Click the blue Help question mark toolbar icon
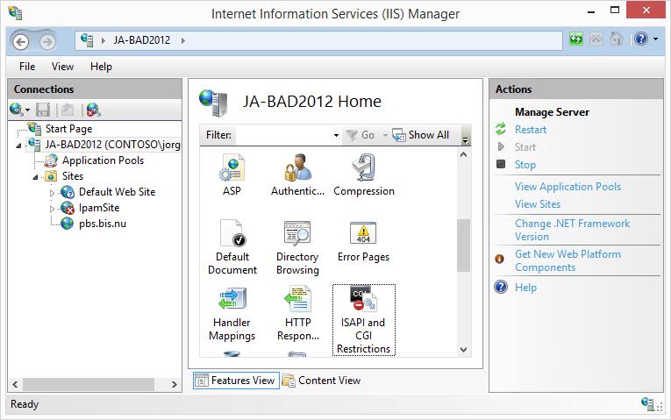This screenshot has height=420, width=671. coord(640,39)
